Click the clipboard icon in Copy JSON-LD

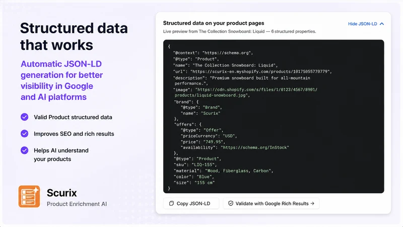click(x=171, y=203)
